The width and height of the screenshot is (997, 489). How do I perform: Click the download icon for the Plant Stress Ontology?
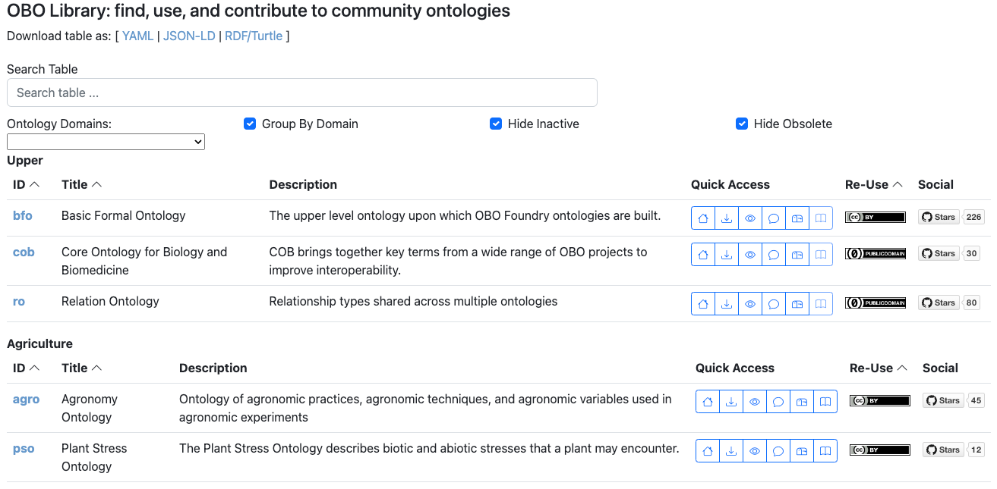731,451
